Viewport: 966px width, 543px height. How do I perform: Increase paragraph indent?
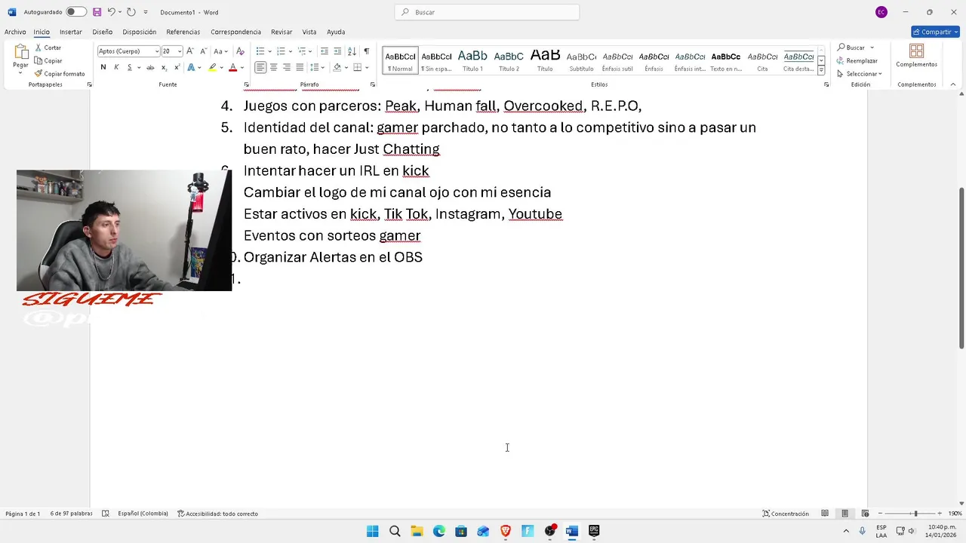[337, 51]
